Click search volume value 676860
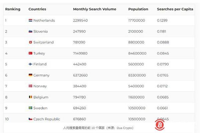The height and width of the screenshot is (133, 200). coord(79,119)
